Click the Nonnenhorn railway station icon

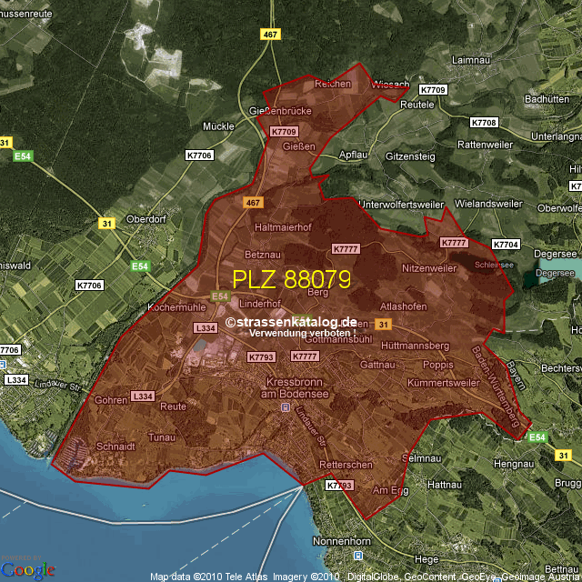(x=358, y=555)
